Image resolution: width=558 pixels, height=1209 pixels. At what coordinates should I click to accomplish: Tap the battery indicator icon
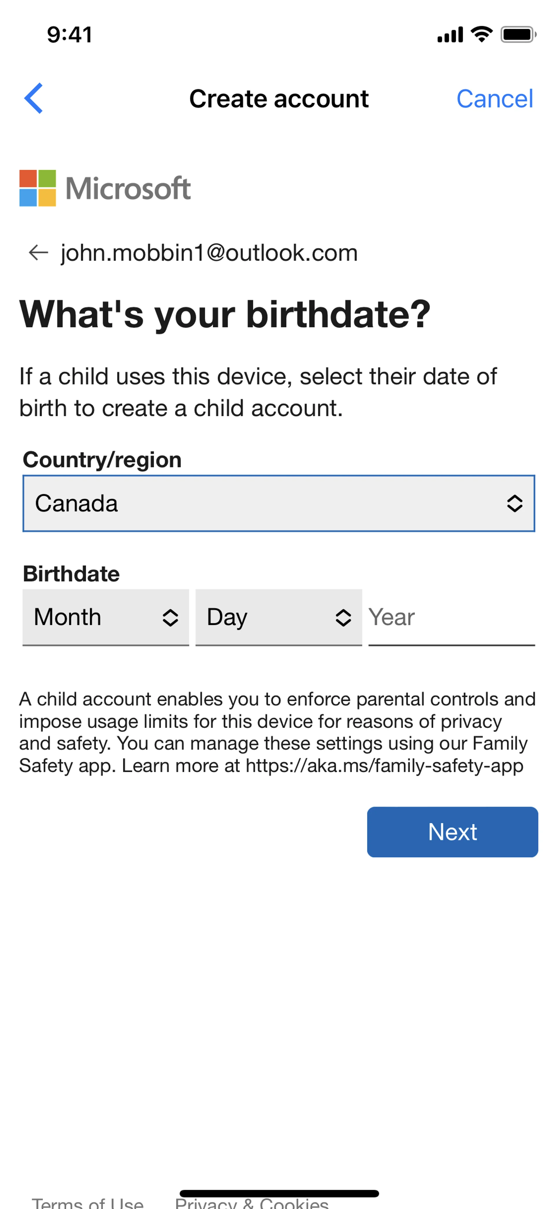518,34
